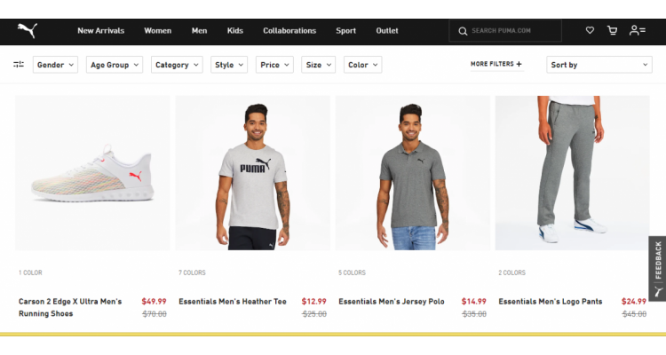Open Carson 2 Edge X Ultra shoes link

[x=70, y=307]
